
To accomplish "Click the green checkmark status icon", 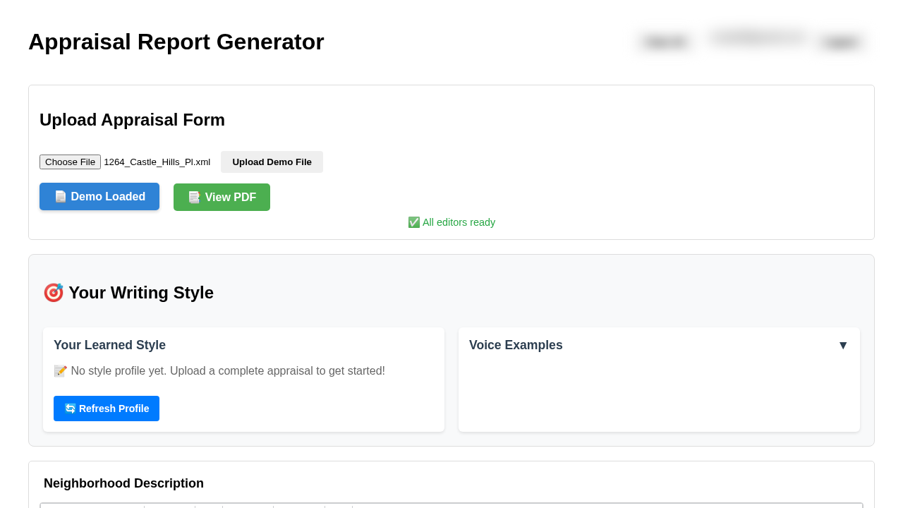I will (413, 222).
